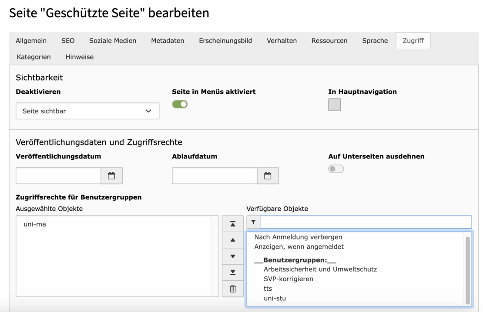
Task: Toggle 'Seite in Menüs aktiviert' switch
Action: pos(180,104)
